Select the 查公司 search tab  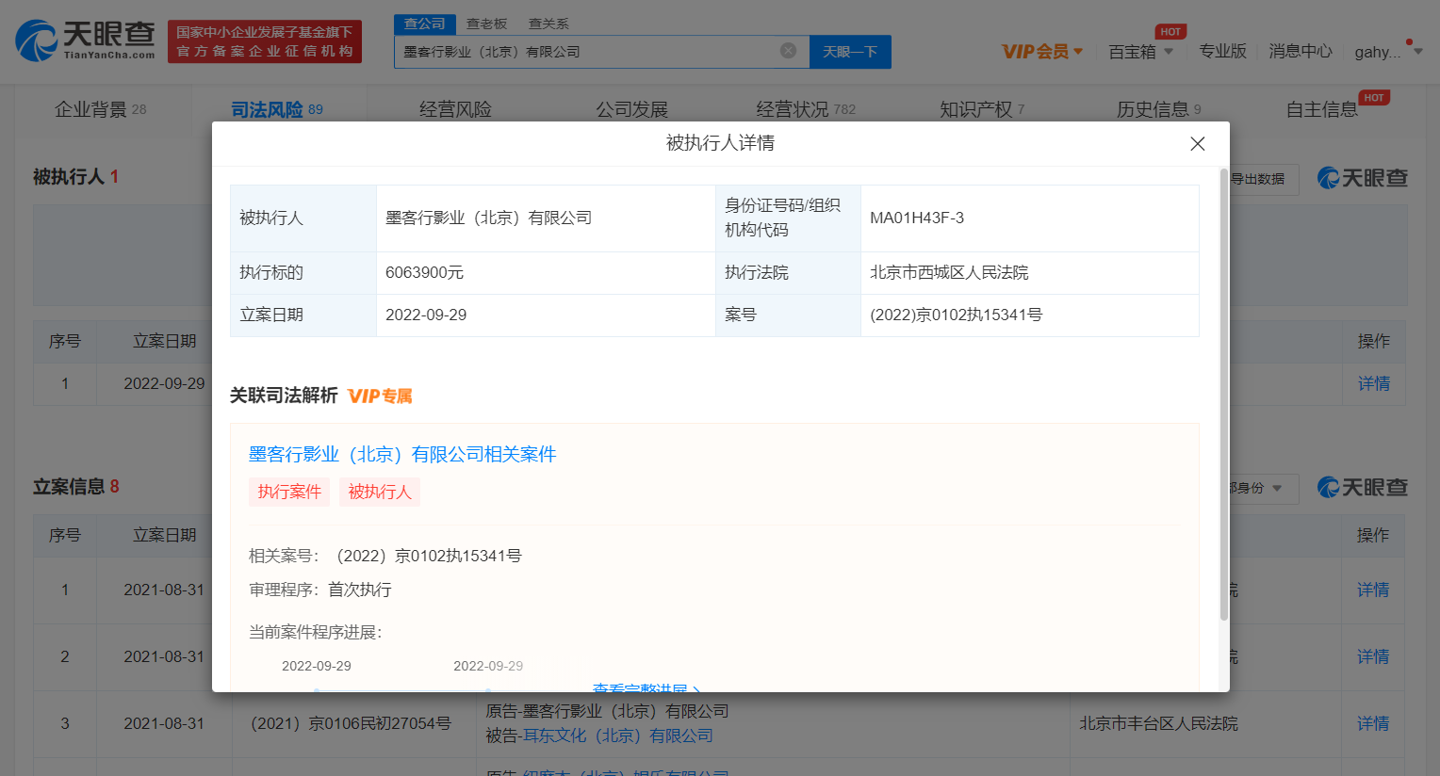click(x=425, y=24)
